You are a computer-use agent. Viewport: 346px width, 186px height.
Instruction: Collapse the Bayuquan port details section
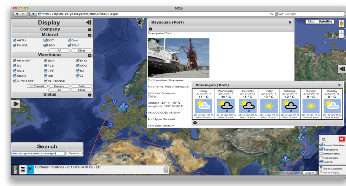click(x=150, y=29)
